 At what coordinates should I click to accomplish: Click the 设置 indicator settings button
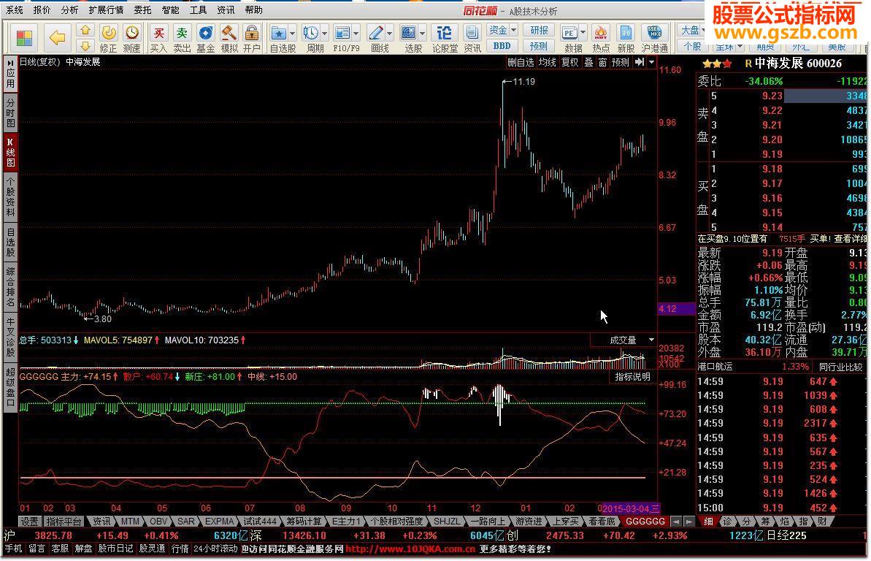[29, 521]
